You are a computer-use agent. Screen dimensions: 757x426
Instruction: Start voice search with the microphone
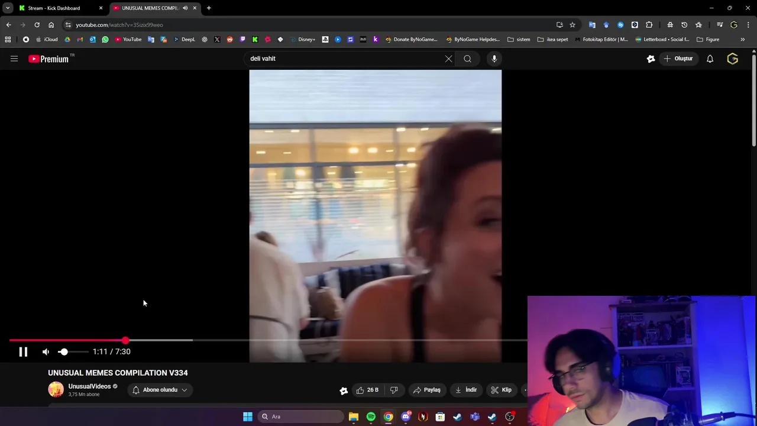[x=494, y=59]
